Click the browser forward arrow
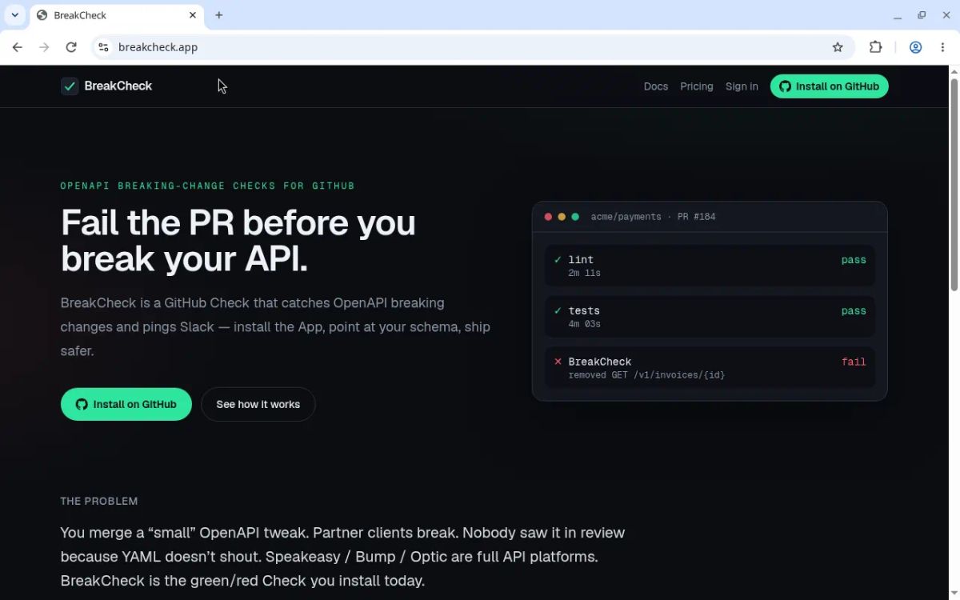This screenshot has height=600, width=960. coord(44,47)
